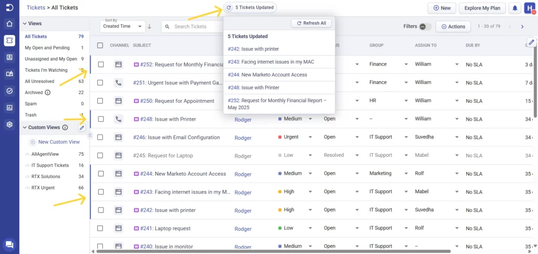The image size is (538, 254).
Task: Click Explore My Plan button
Action: (x=482, y=8)
